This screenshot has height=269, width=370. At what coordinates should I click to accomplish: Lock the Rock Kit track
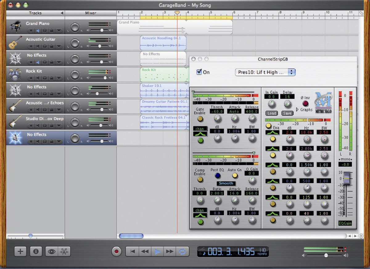coord(51,78)
